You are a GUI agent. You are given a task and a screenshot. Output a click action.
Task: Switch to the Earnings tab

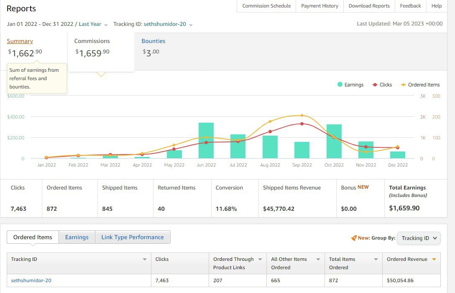coord(77,237)
